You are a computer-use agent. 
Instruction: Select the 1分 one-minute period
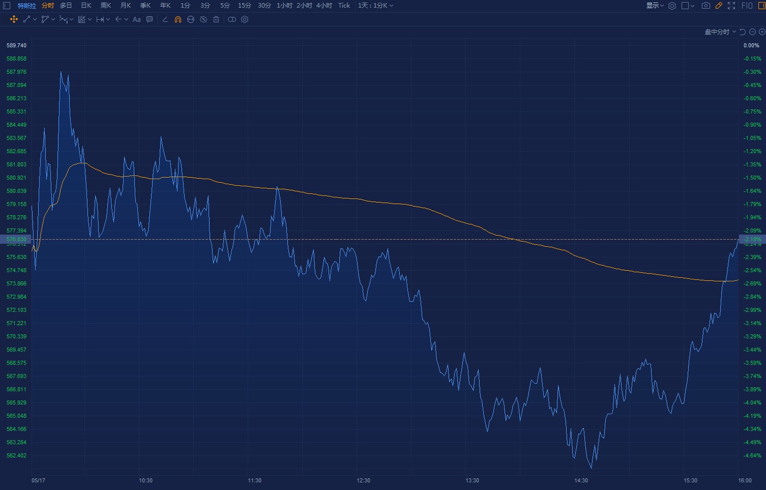pos(185,6)
